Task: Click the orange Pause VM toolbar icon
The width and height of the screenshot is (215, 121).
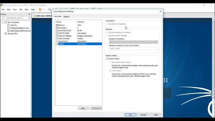Action: click(40, 9)
